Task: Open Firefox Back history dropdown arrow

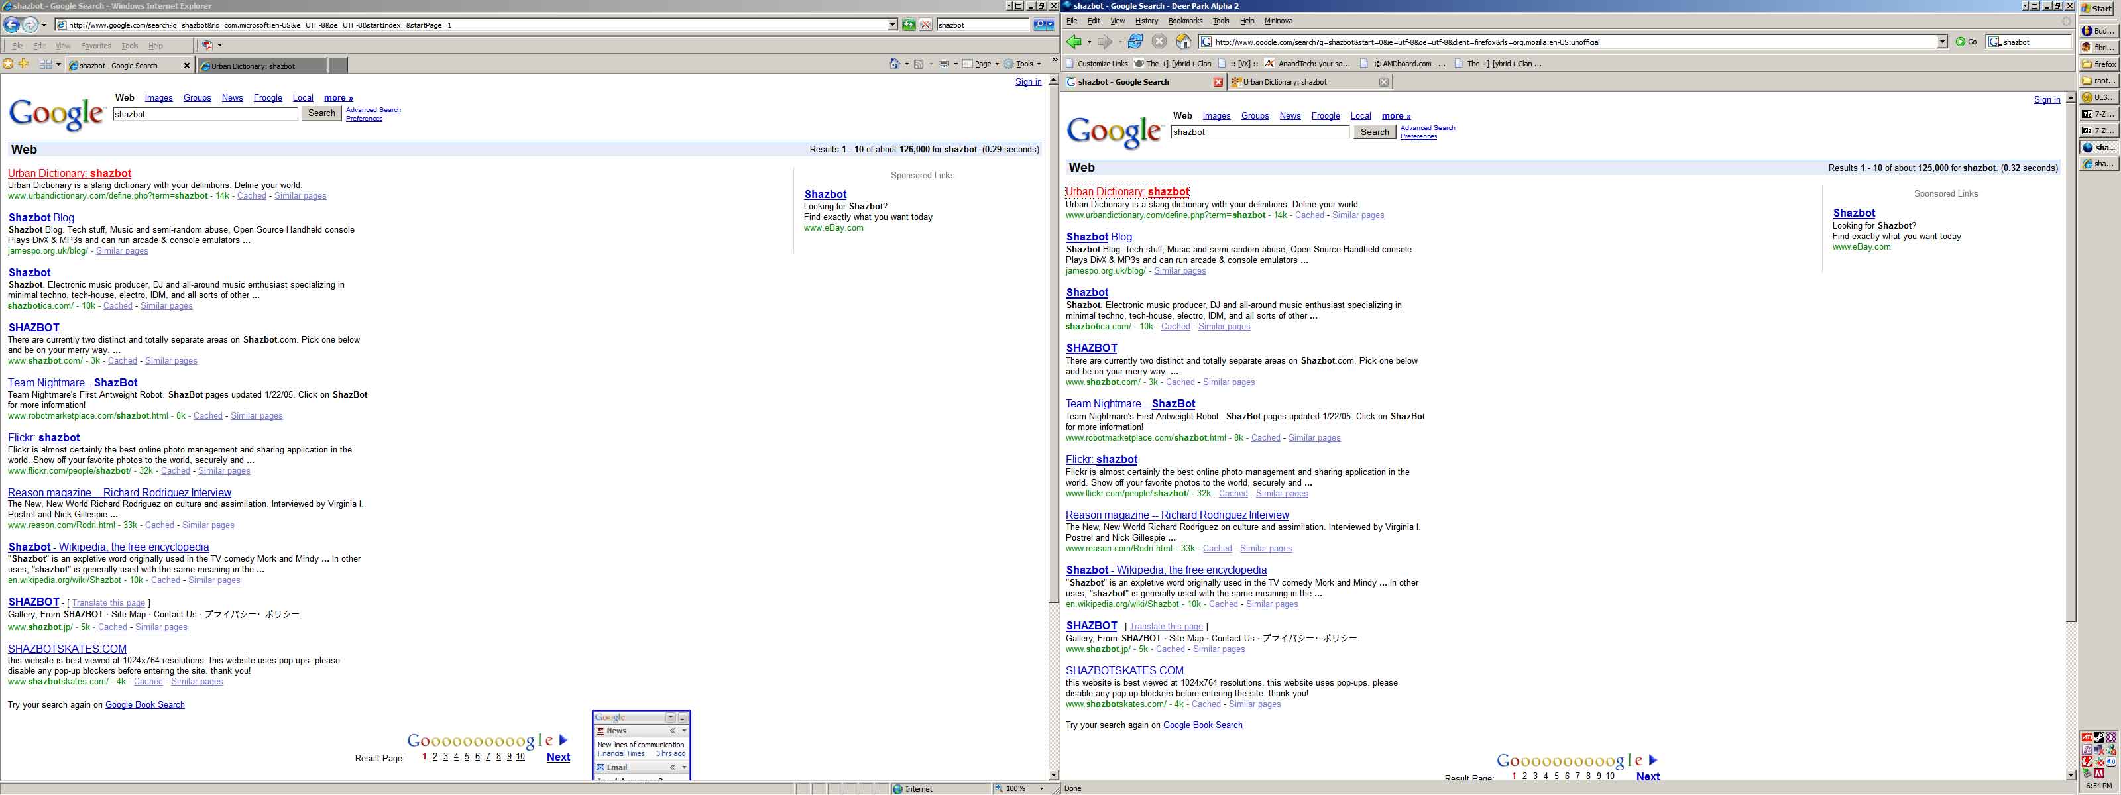Action: 1088,42
